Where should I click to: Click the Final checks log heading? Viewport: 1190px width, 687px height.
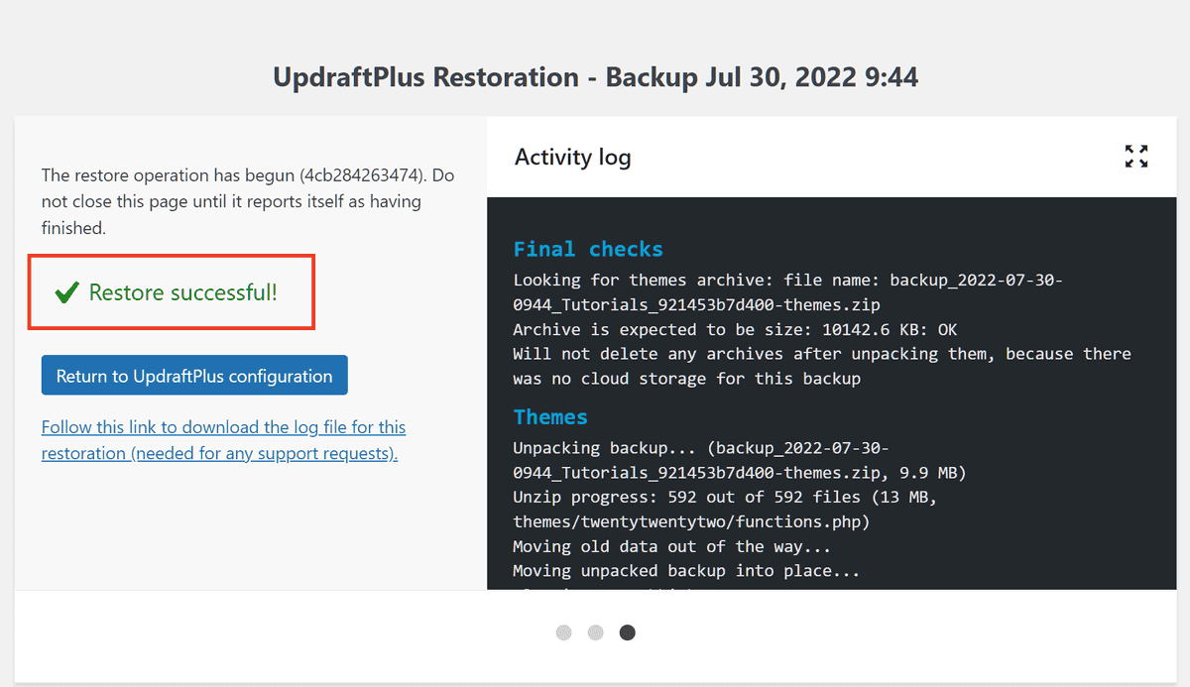tap(587, 249)
